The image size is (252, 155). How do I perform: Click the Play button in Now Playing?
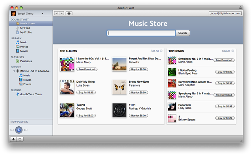click(x=19, y=130)
